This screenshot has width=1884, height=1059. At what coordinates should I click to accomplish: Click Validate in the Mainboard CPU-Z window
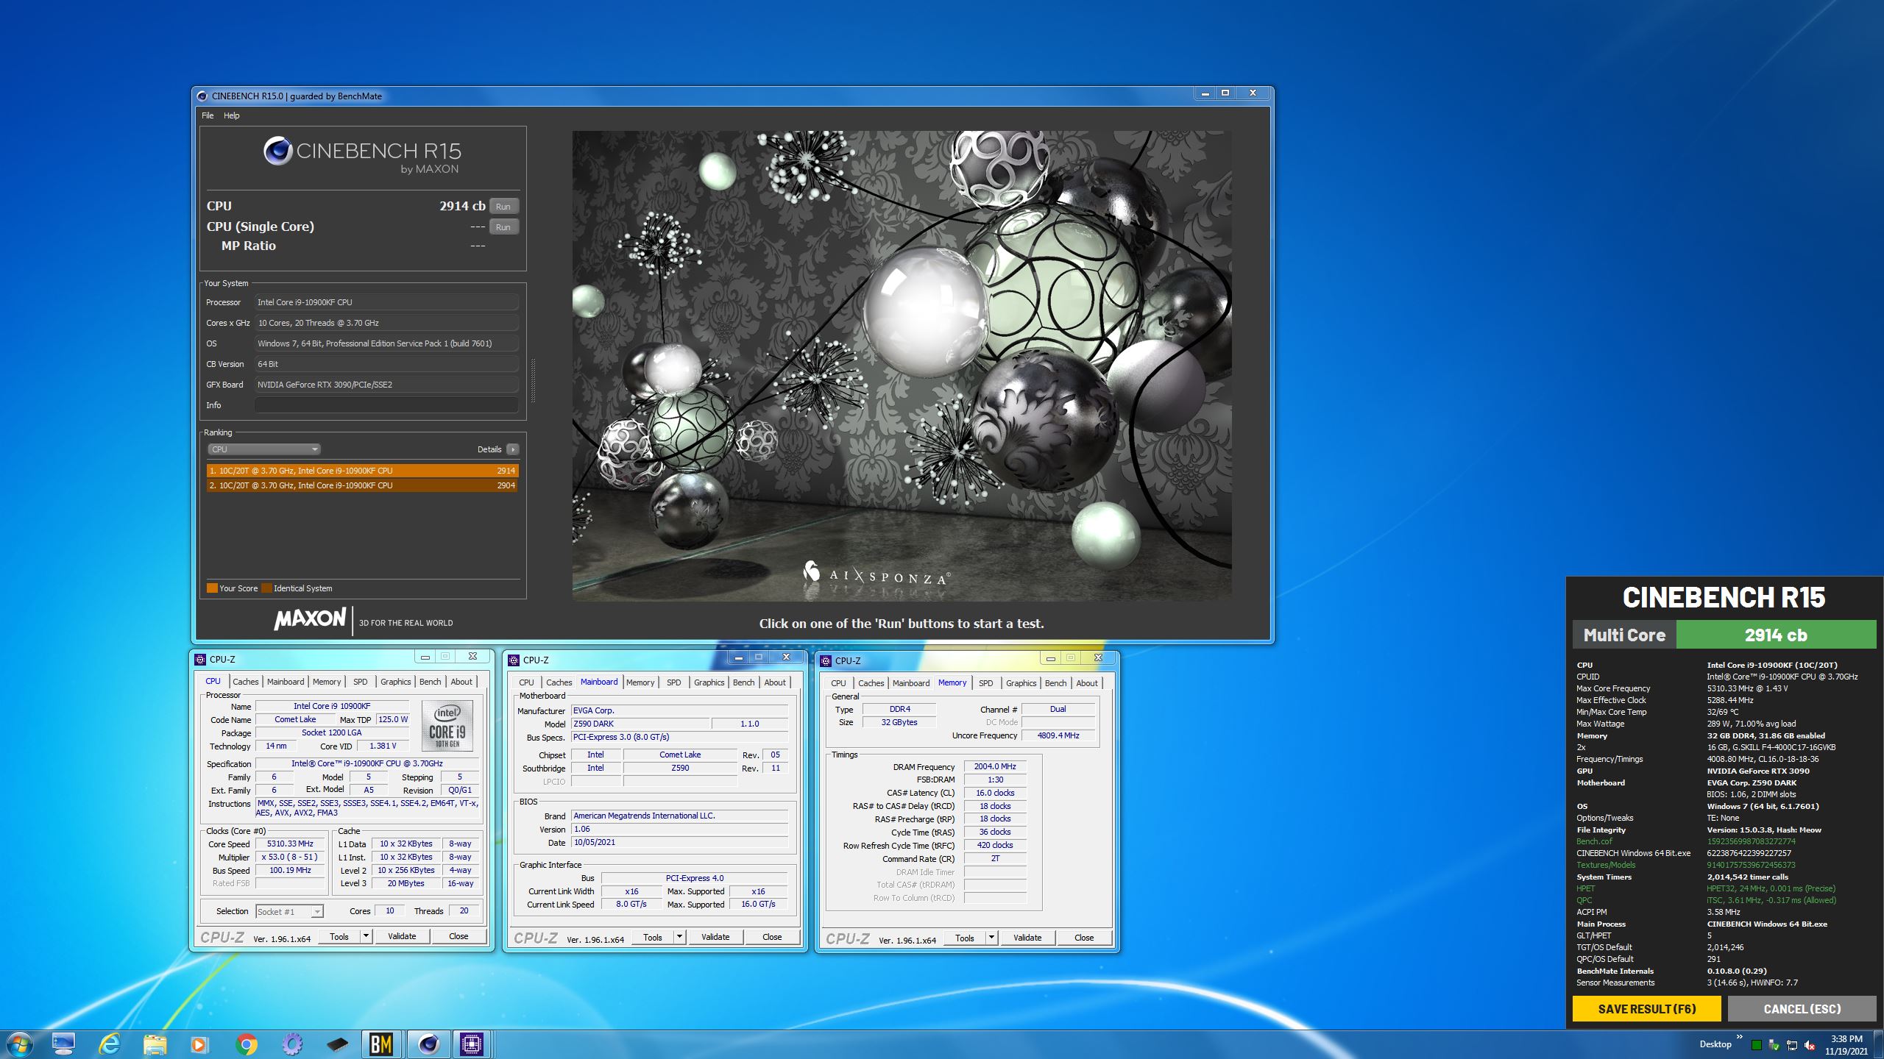click(715, 937)
